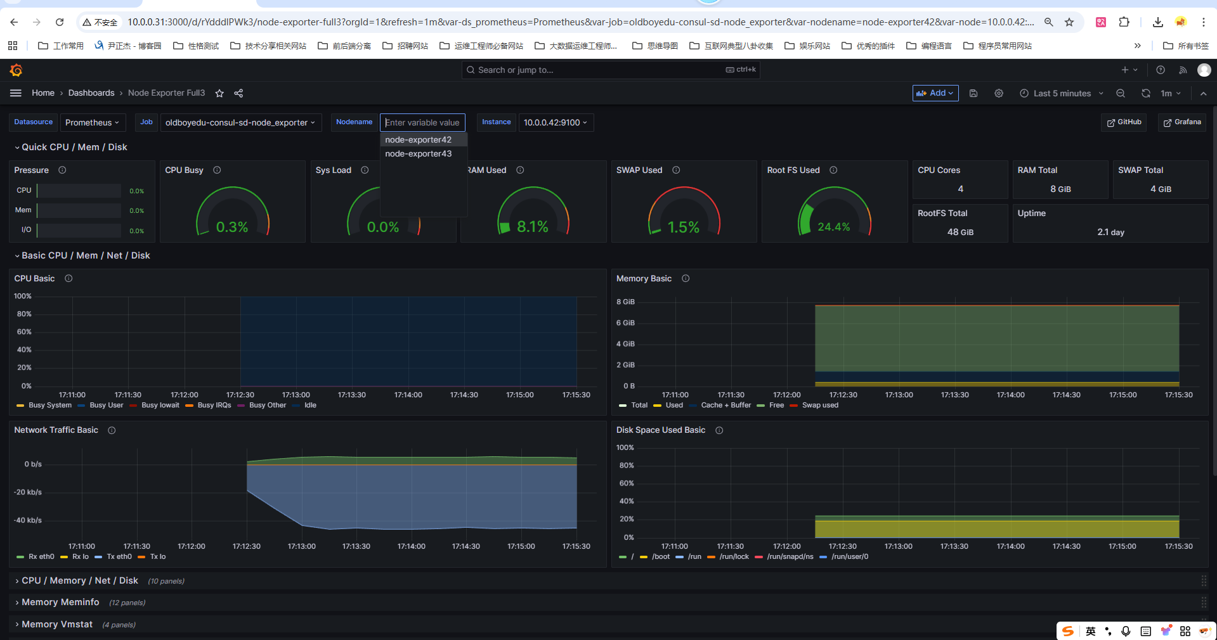Open the GitHub link button
The width and height of the screenshot is (1217, 640).
click(x=1124, y=122)
